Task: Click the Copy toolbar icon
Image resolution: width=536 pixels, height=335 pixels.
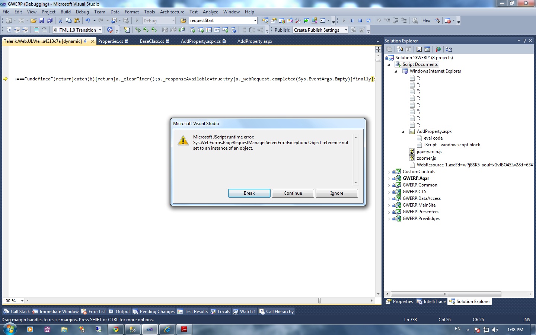Action: click(68, 21)
